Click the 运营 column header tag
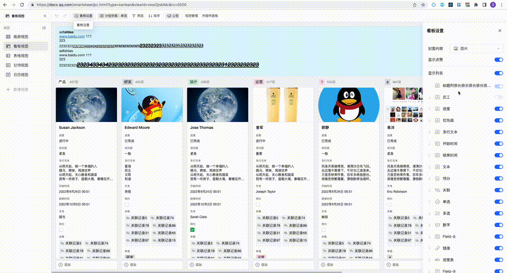Screen dimensions: 507x273 [259, 82]
